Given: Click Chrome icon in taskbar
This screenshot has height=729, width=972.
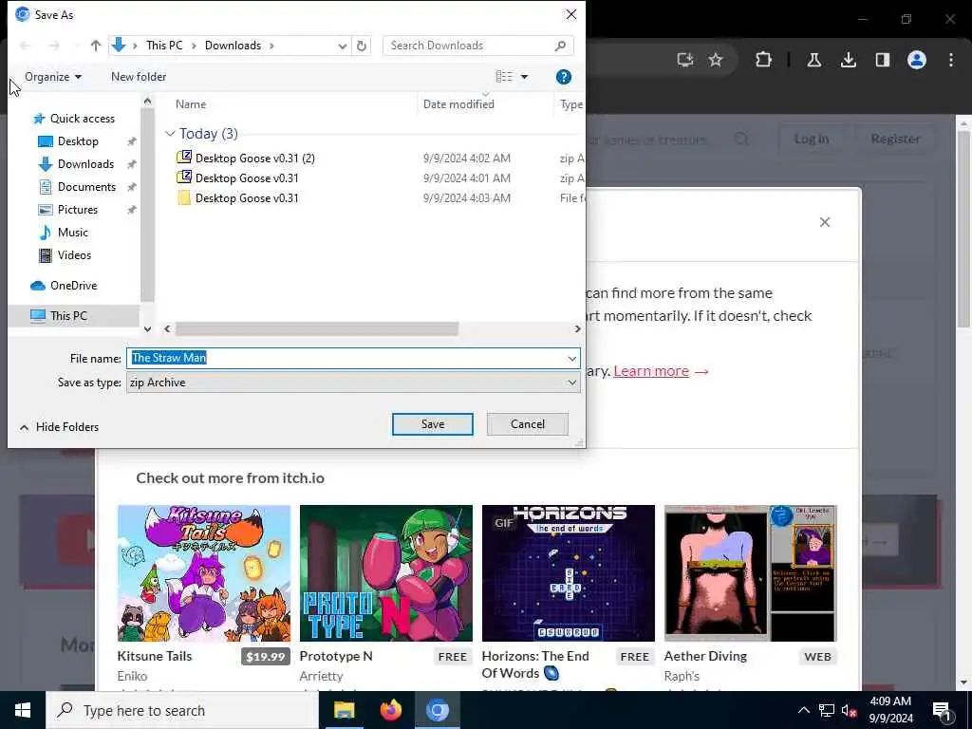Looking at the screenshot, I should click(437, 710).
